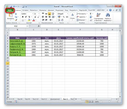Copy the selected cells
This screenshot has width=127, height=109.
tap(16, 17)
